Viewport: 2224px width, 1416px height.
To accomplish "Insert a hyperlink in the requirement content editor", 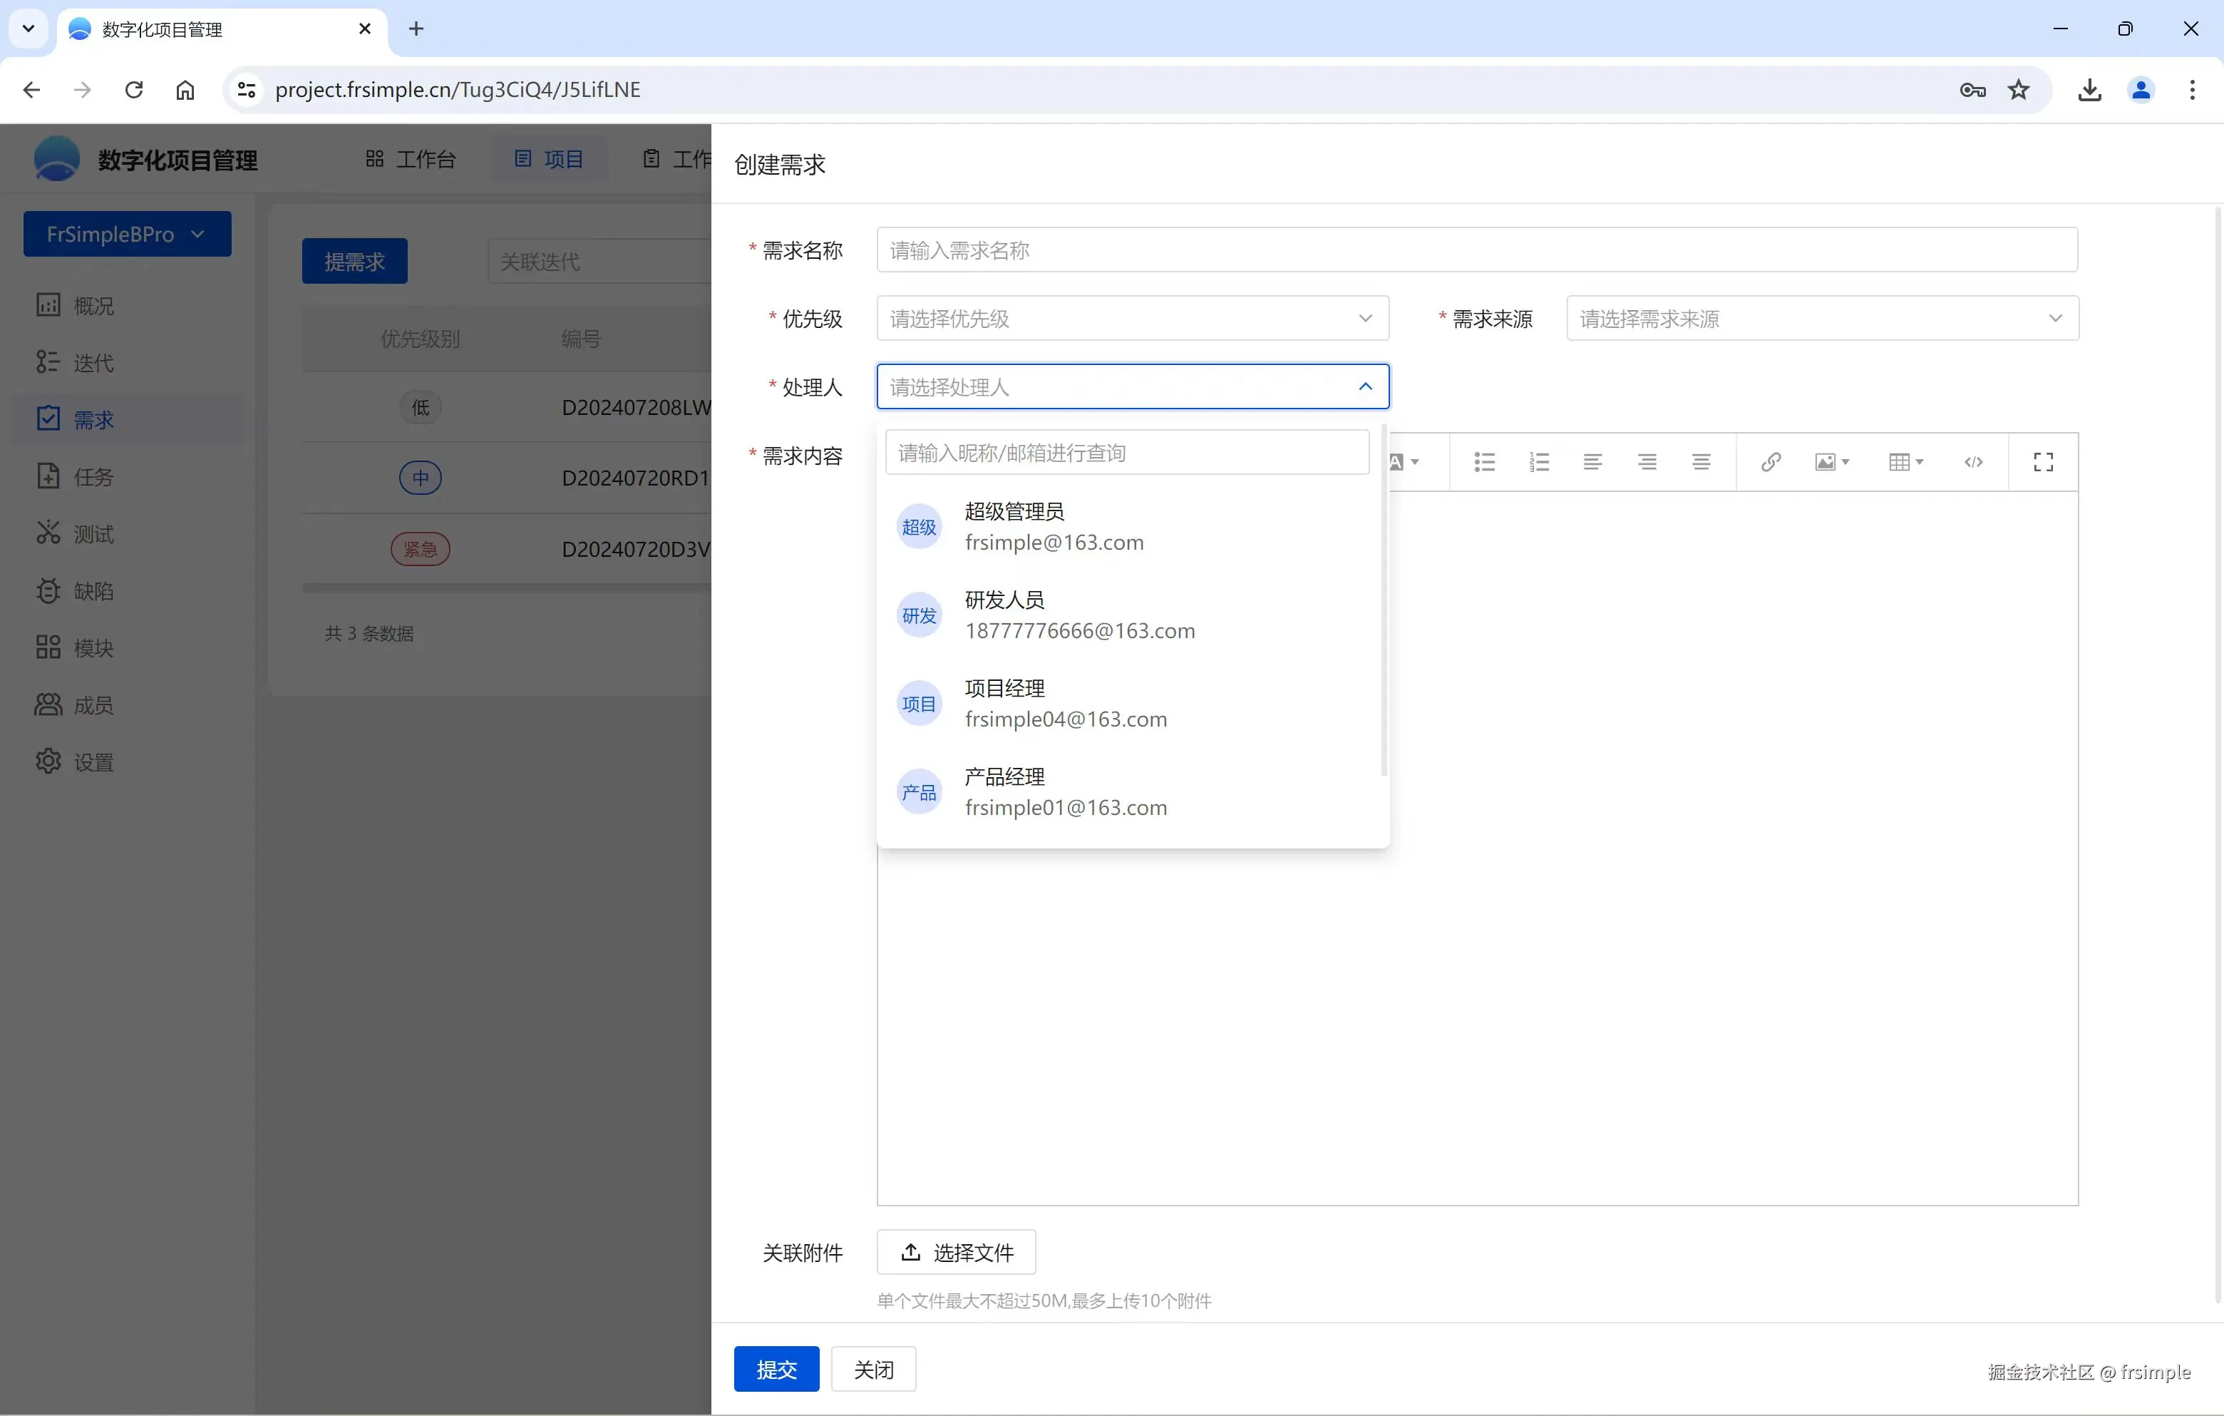I will [x=1770, y=462].
